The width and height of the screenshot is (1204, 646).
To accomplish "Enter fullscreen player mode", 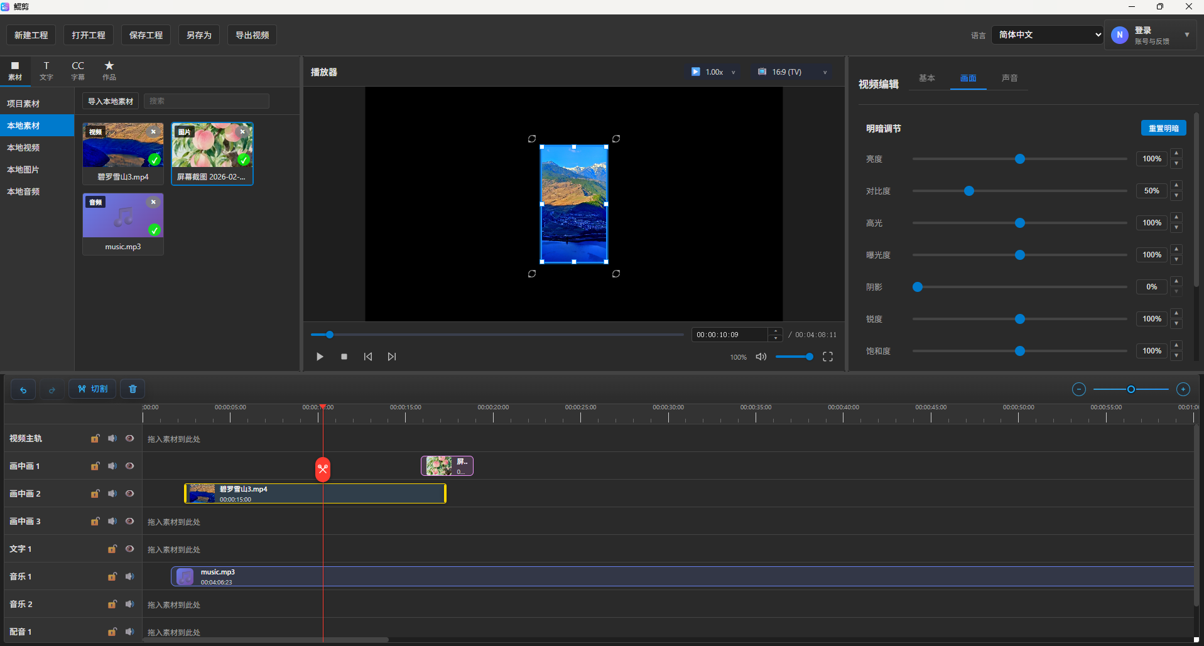I will tap(828, 357).
